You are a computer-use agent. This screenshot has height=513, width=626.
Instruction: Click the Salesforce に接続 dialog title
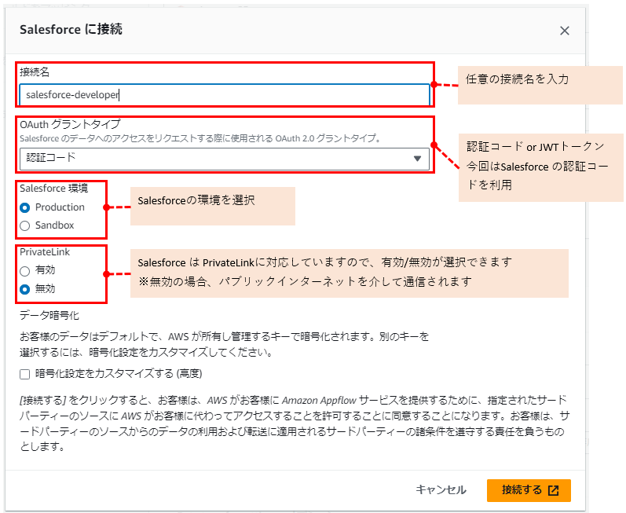(x=71, y=30)
